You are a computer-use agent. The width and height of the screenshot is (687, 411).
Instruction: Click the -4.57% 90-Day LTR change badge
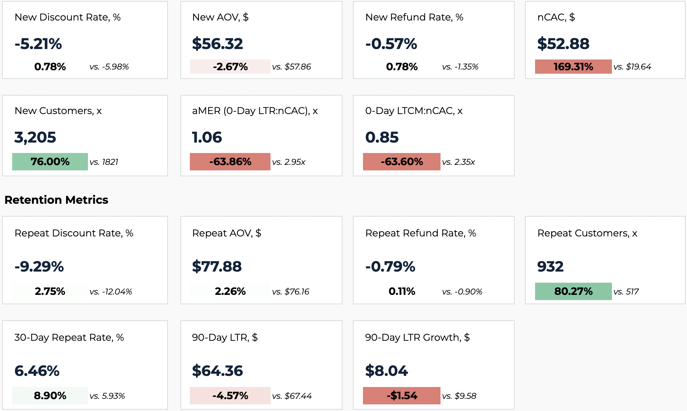pyautogui.click(x=230, y=396)
